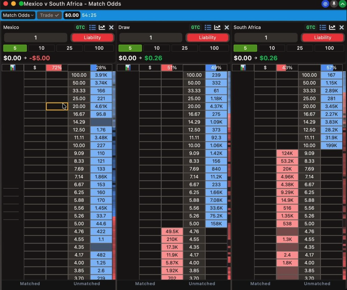The image size is (347, 290).
Task: Toggle Liability mode for Mexico
Action: click(x=92, y=37)
